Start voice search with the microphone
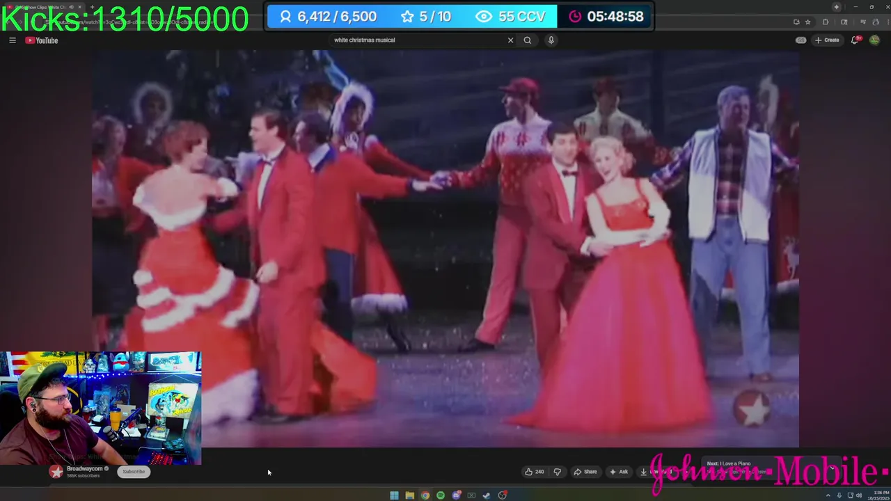Image resolution: width=891 pixels, height=501 pixels. (x=551, y=40)
